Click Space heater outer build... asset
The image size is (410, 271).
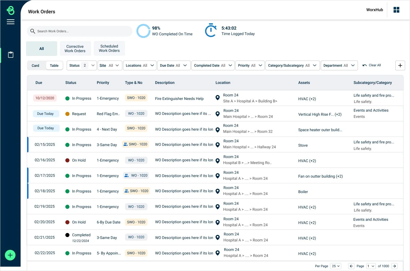pyautogui.click(x=320, y=130)
